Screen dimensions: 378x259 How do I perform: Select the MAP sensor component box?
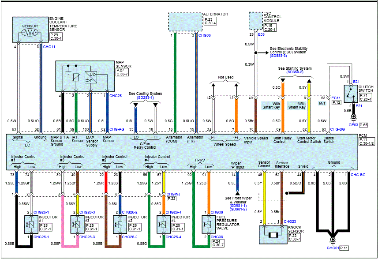pyautogui.click(x=84, y=76)
